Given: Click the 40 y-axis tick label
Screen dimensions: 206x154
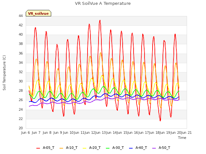Looking at the screenshot, I should [21, 35].
